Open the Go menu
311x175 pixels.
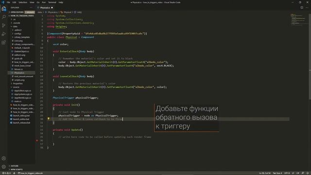tap(38, 2)
